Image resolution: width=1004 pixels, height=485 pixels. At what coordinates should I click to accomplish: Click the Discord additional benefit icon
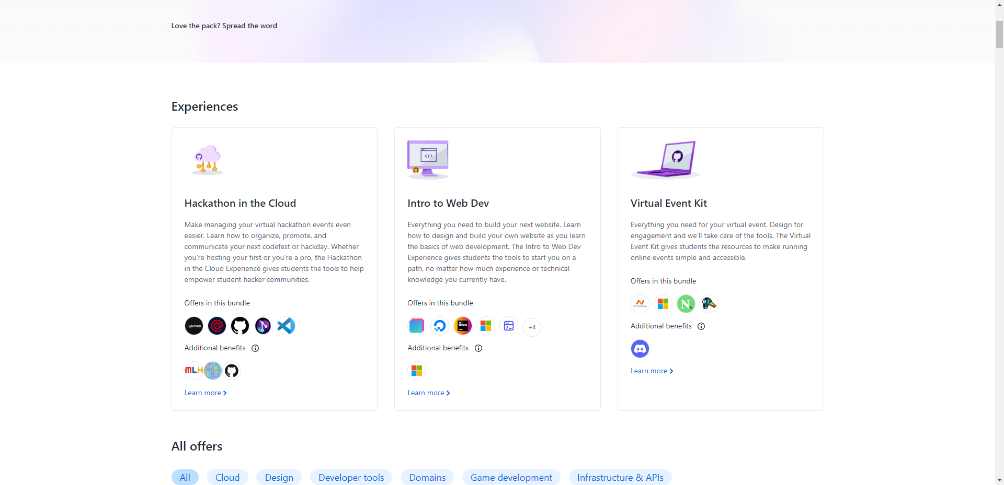[640, 349]
